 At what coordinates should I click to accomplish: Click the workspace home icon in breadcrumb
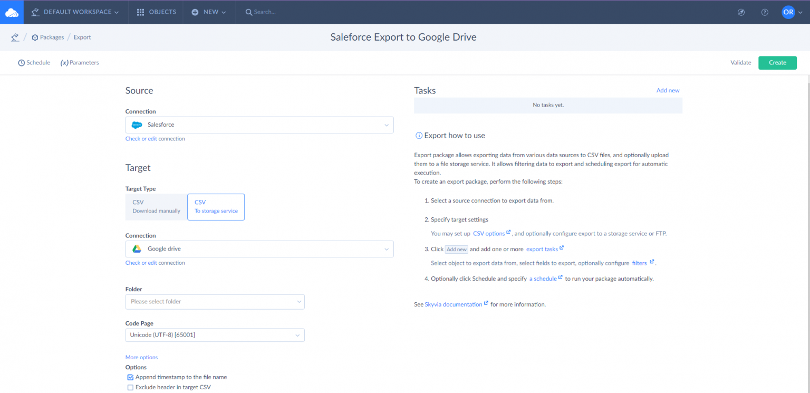[15, 37]
